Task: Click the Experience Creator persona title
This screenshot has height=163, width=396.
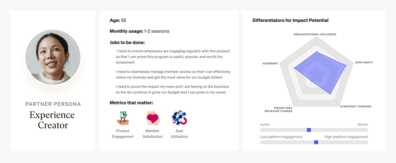Action: point(53,120)
